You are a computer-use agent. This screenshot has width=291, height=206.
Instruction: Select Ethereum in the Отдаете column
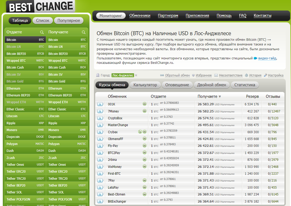click(25, 88)
